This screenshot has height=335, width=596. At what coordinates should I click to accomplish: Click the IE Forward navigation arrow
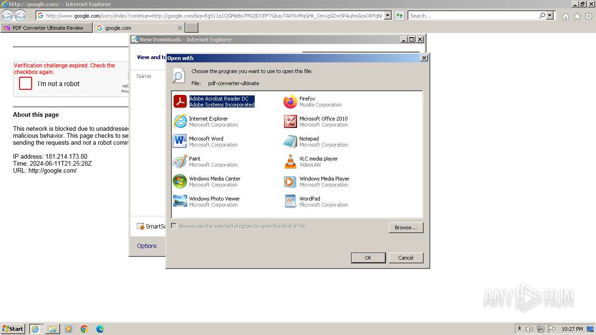tap(20, 16)
